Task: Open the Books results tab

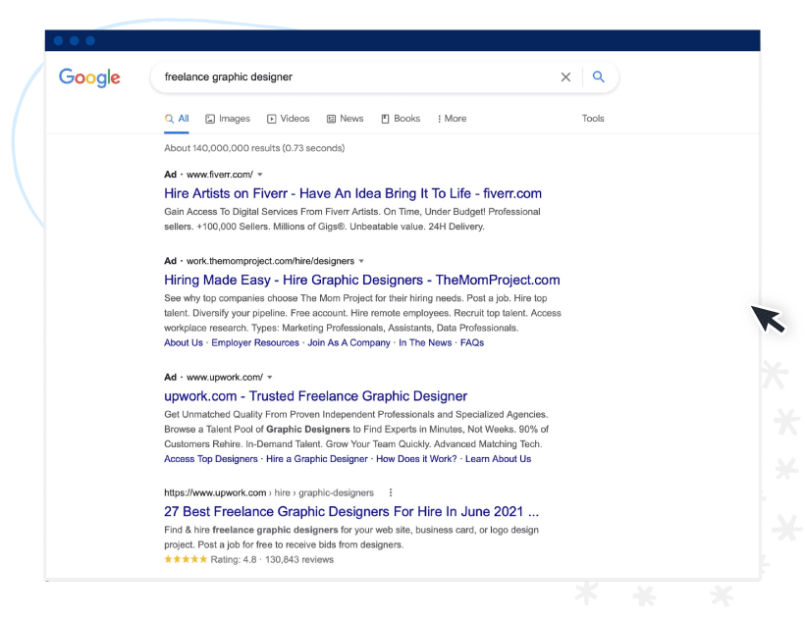Action: (401, 119)
